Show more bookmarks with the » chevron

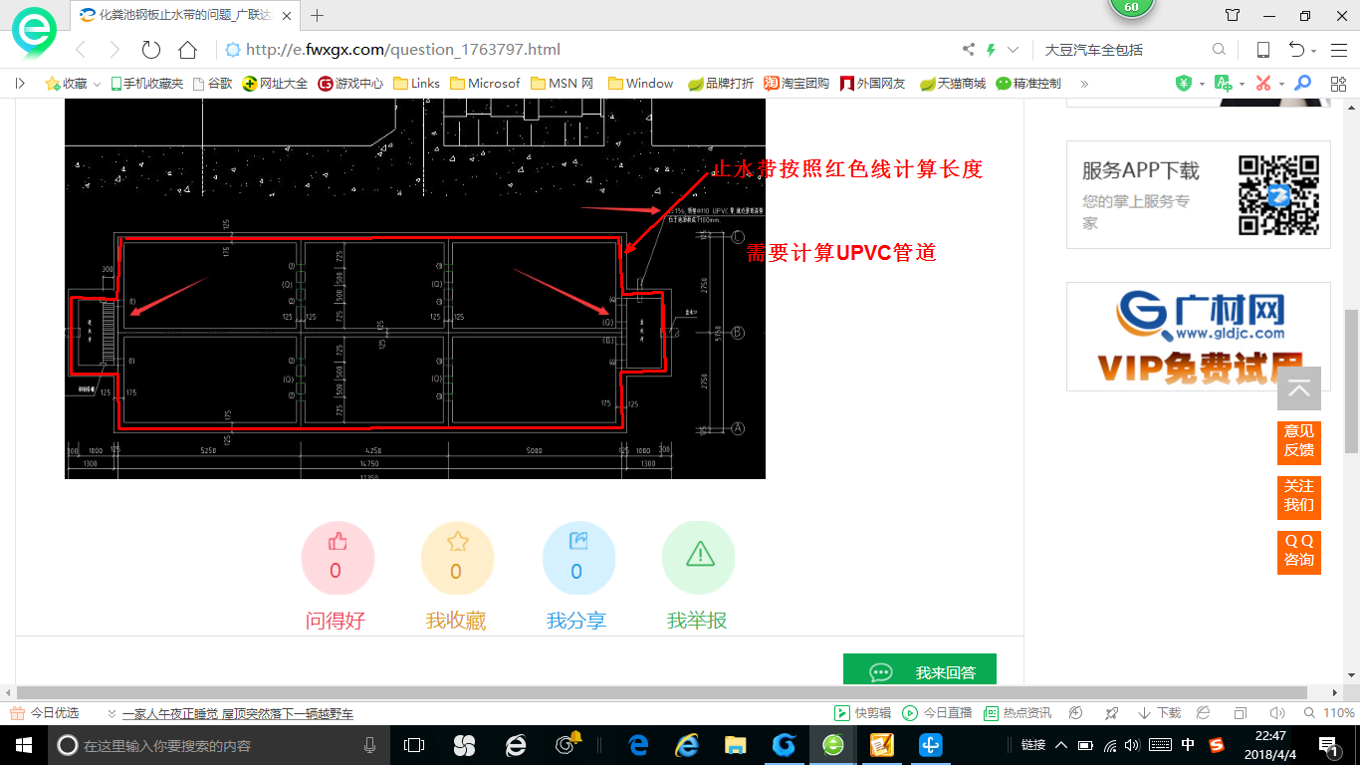1084,84
